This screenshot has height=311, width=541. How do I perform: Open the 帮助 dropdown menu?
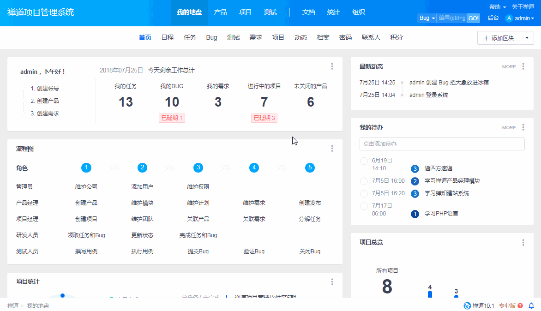(498, 7)
